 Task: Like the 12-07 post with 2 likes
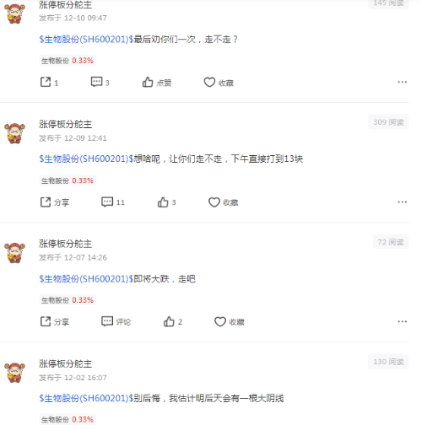coord(173,321)
